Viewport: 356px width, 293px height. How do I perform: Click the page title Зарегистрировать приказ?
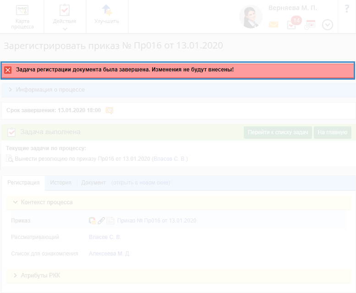click(113, 46)
